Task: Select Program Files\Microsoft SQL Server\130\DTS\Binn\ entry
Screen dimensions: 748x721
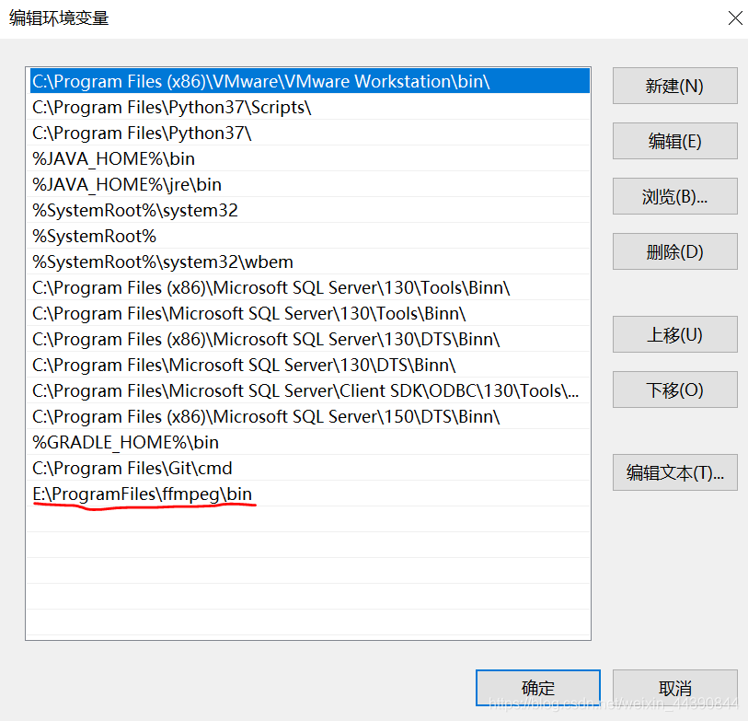Action: click(x=308, y=365)
